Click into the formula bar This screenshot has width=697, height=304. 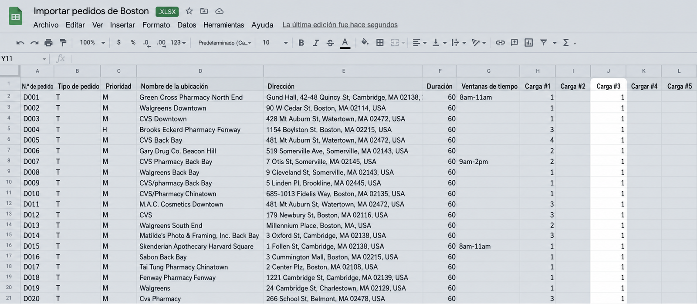click(x=383, y=59)
